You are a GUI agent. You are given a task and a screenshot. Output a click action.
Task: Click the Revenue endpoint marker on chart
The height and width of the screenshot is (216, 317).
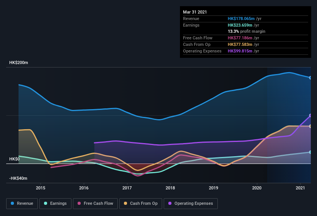(x=310, y=78)
